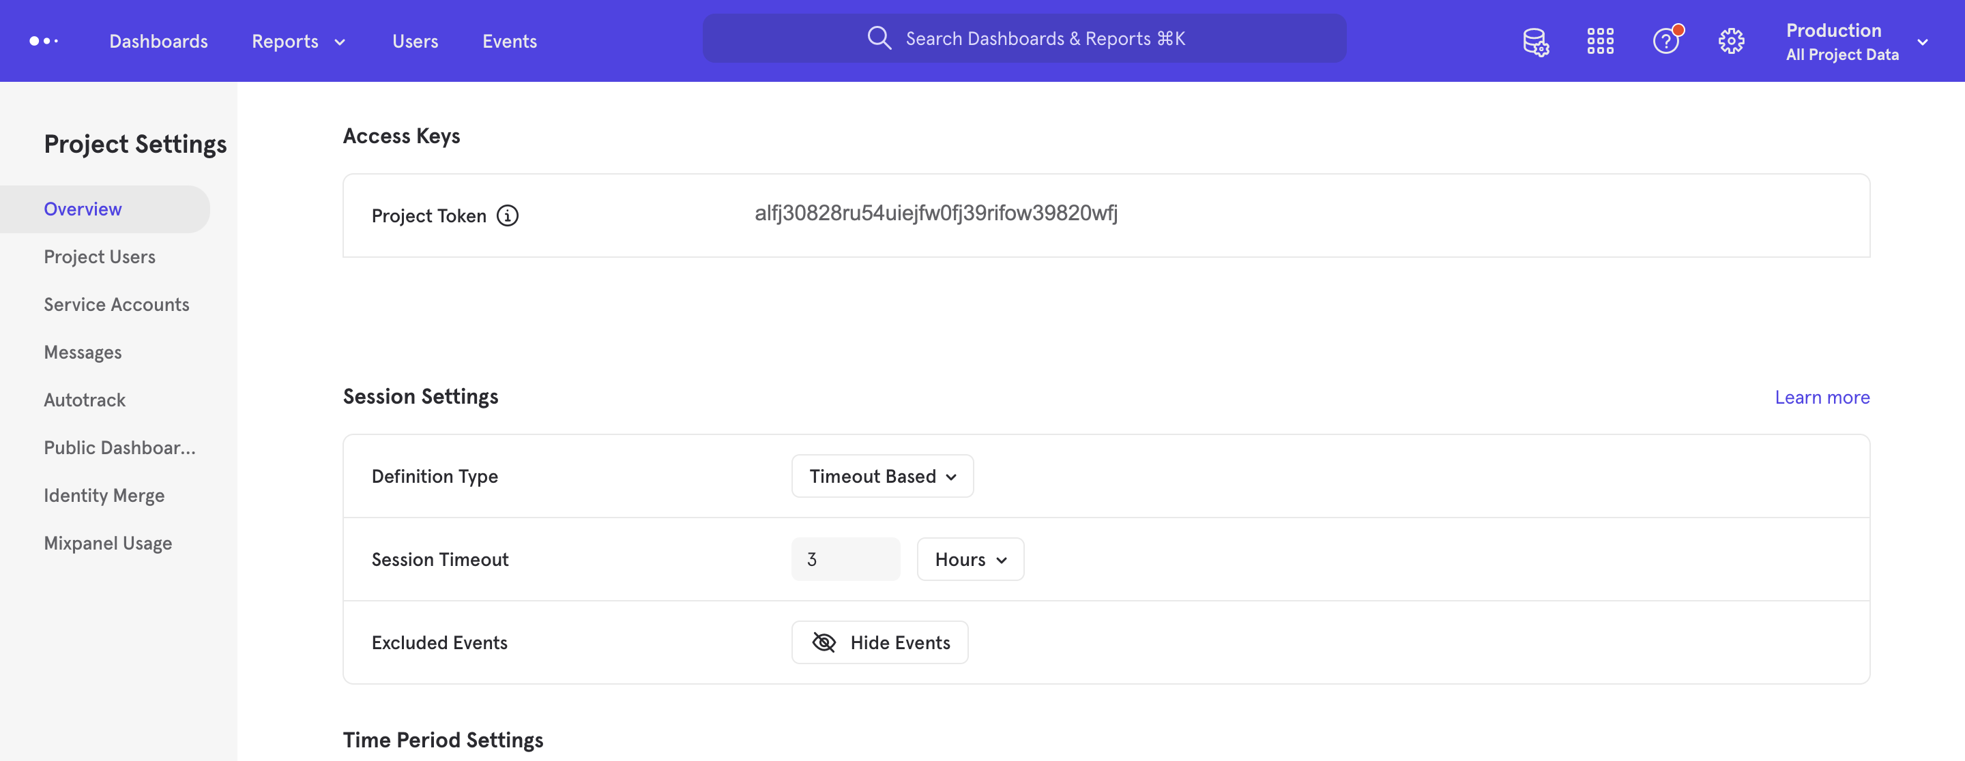The image size is (1965, 761).
Task: Open the help question mark icon
Action: (1666, 40)
